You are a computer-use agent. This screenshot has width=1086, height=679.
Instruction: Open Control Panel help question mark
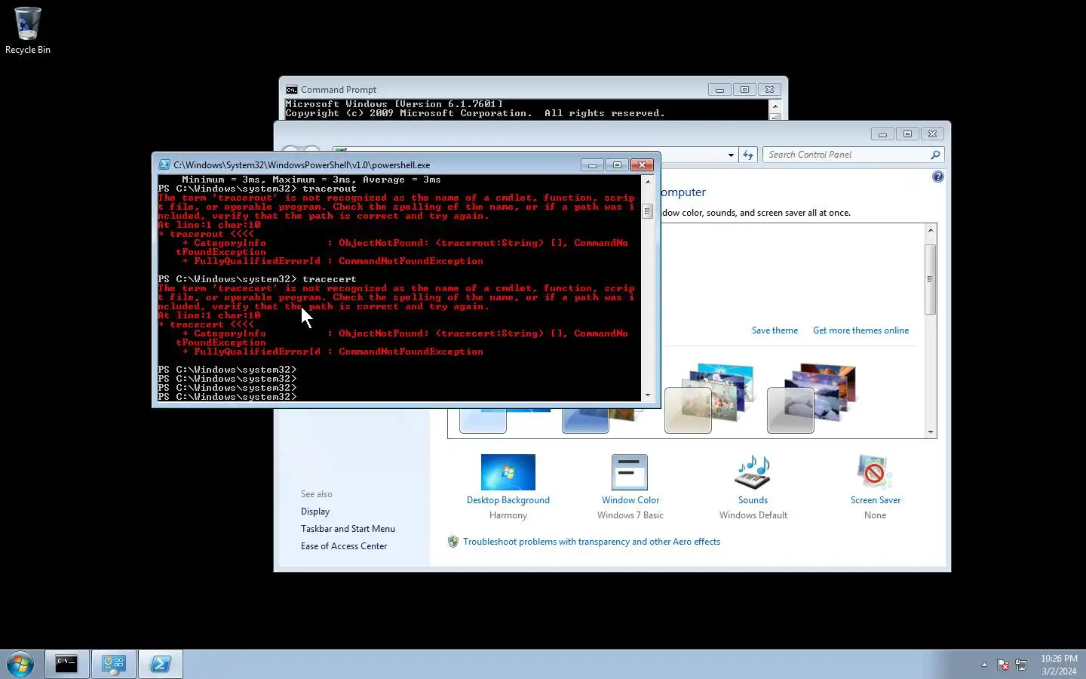pos(937,177)
